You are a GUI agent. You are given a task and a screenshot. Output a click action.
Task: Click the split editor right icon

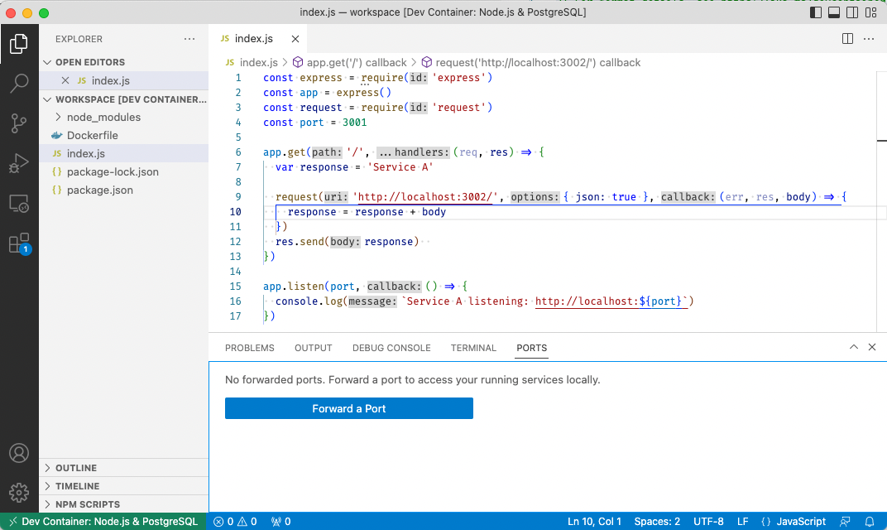[847, 38]
